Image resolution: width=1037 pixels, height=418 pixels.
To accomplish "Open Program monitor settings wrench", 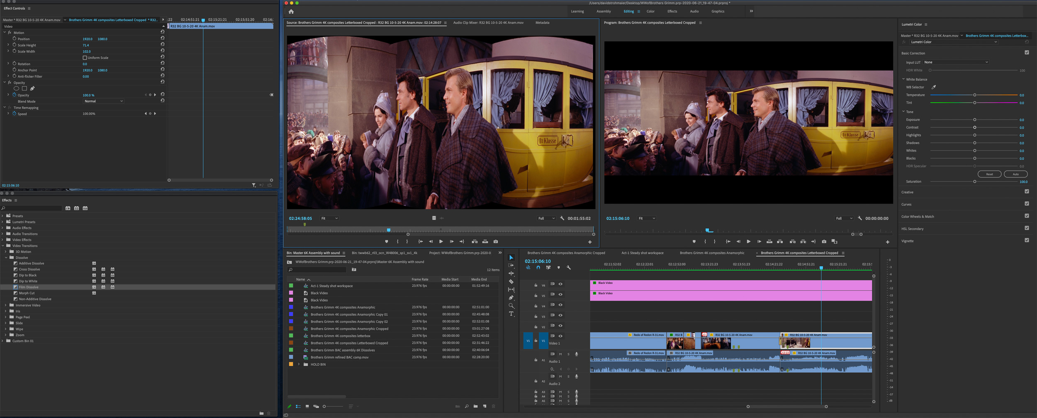I will [860, 218].
